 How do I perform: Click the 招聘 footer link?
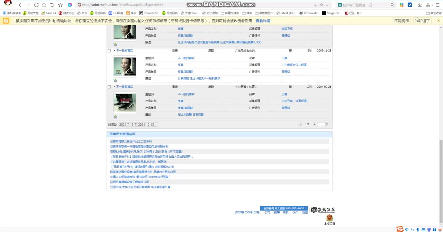click(x=277, y=213)
